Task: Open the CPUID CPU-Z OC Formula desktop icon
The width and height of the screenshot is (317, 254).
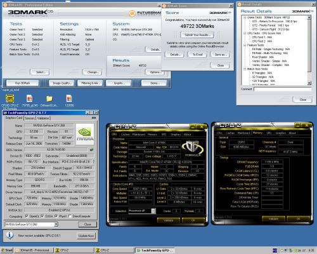Action: (x=10, y=99)
